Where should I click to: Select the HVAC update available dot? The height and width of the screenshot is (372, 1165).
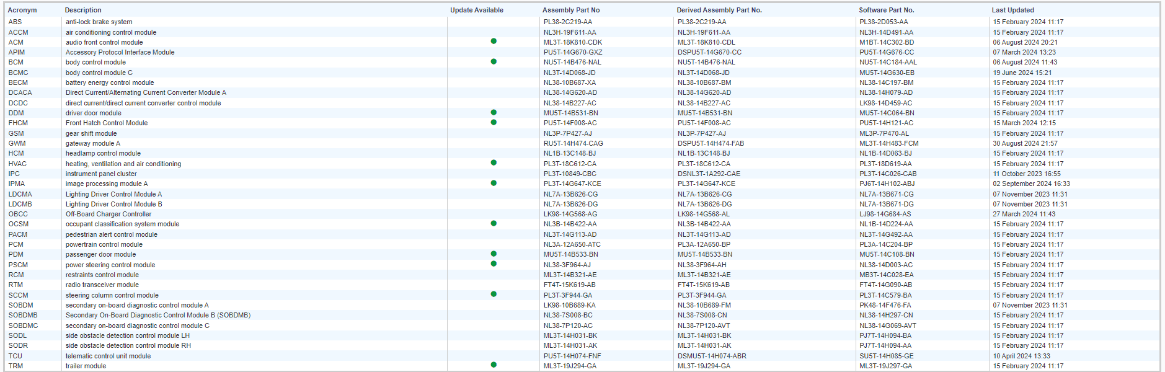[494, 163]
